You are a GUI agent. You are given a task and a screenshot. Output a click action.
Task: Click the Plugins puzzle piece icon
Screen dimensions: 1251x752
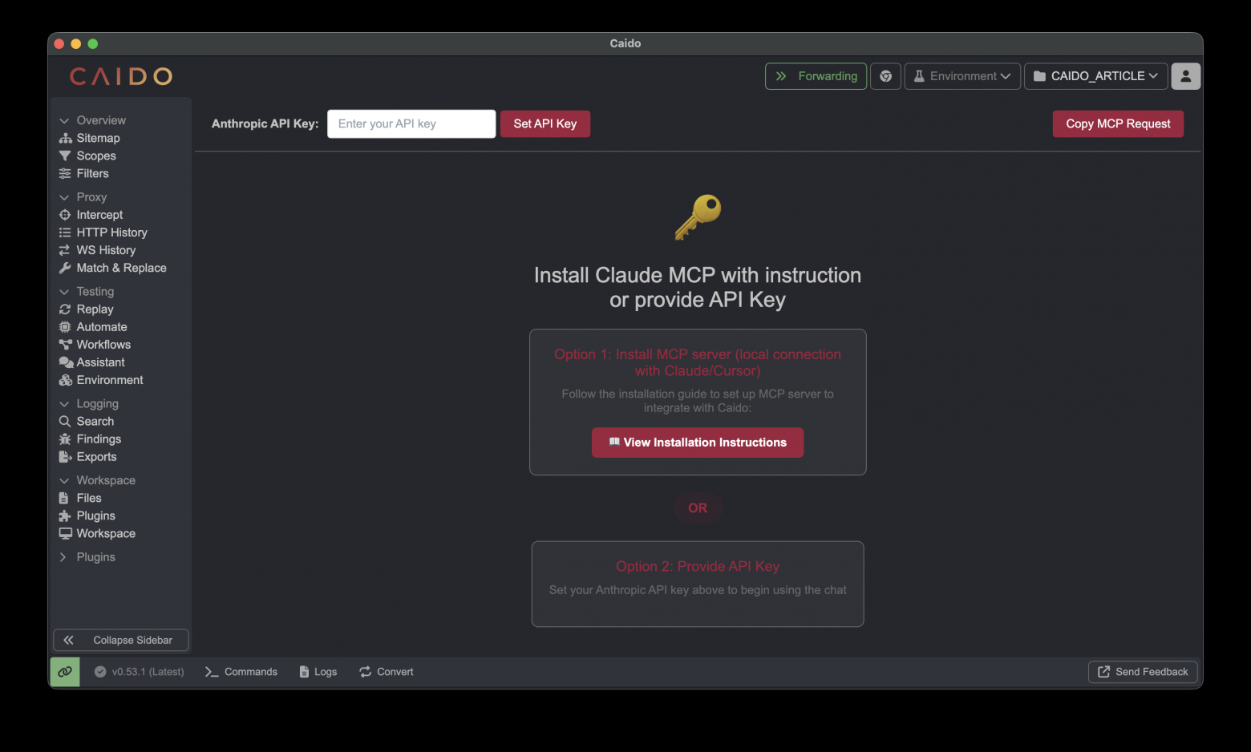(x=65, y=515)
